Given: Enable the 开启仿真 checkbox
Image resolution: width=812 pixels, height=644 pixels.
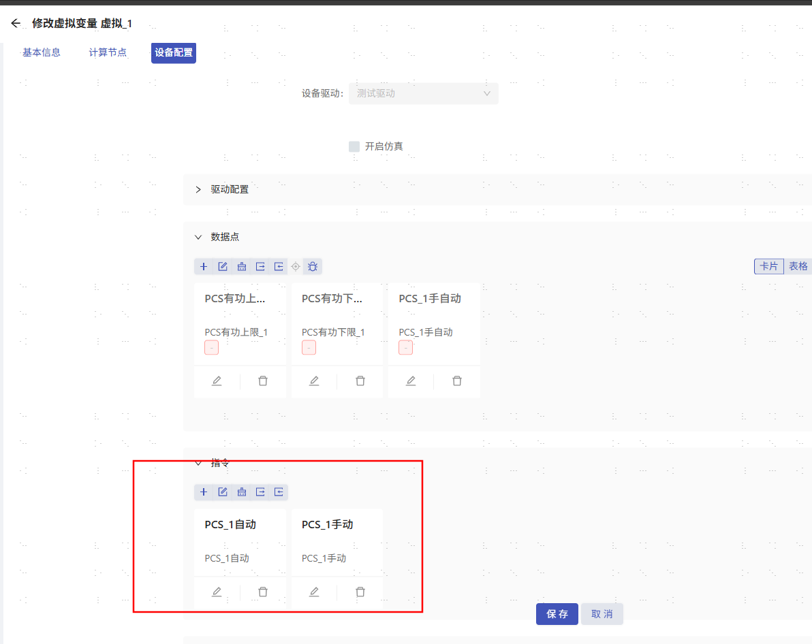Looking at the screenshot, I should point(354,146).
